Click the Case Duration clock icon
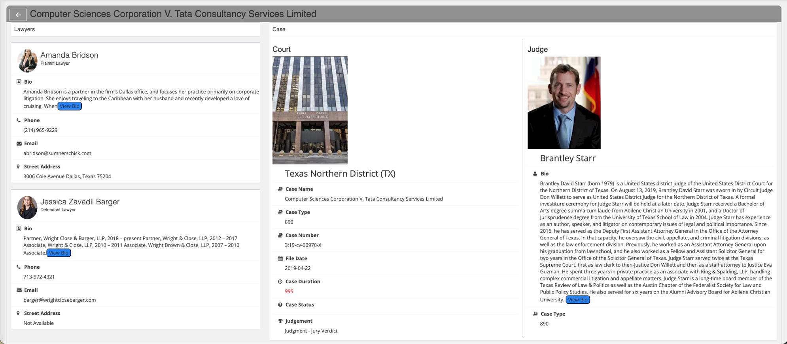The height and width of the screenshot is (344, 787). 280,282
